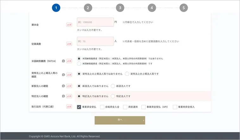
Task: Tick the 事業用資金借入 checkbox
Action: (175, 107)
